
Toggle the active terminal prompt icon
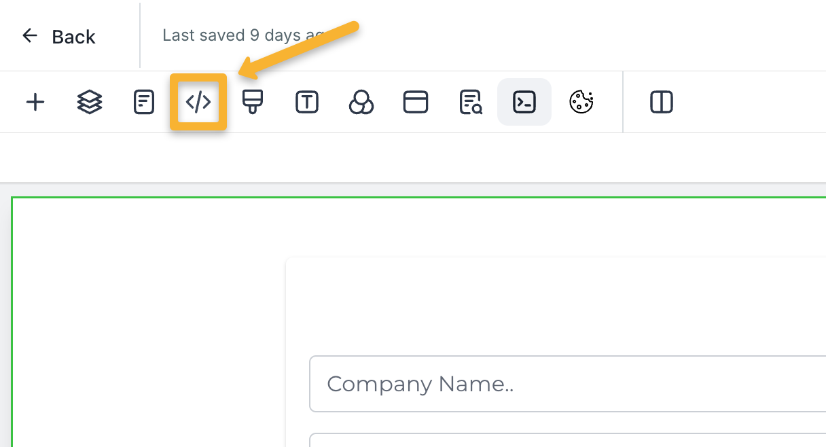524,103
